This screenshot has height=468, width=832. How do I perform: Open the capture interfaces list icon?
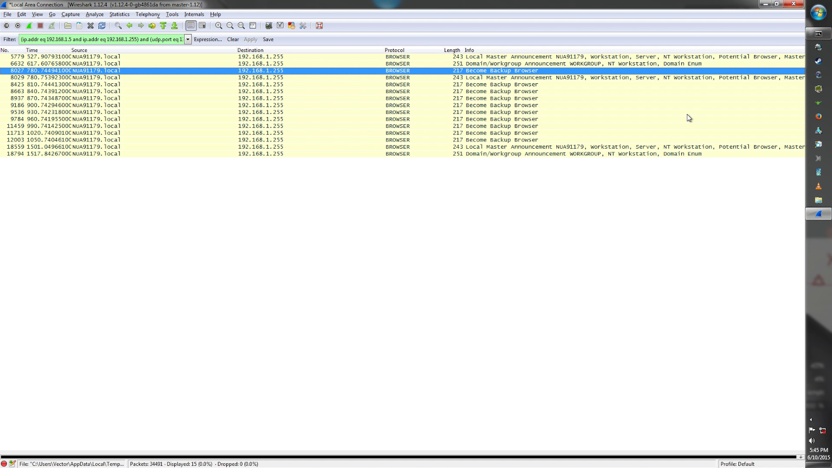coord(6,25)
